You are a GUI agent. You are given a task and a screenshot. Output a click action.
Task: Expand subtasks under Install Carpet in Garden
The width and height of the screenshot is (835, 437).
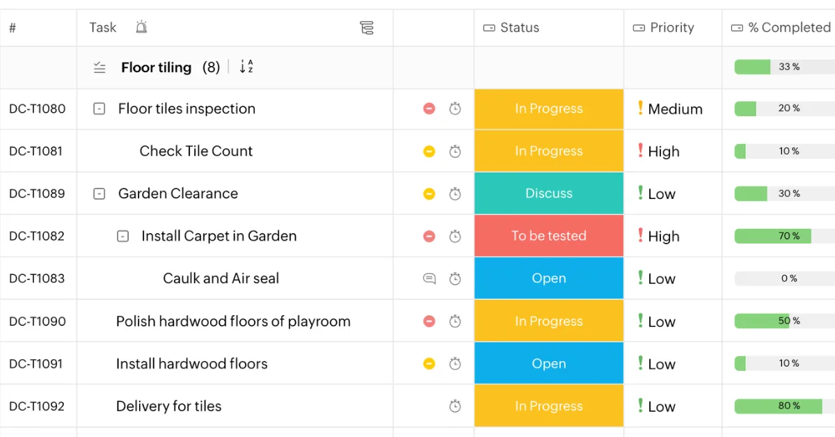pos(122,236)
